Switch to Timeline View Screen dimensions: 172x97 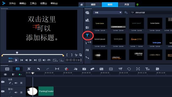18,69
